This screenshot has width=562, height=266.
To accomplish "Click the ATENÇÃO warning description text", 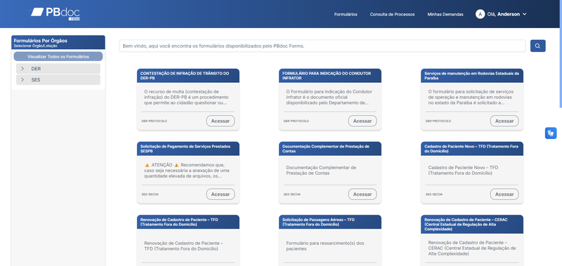I will coord(186,171).
